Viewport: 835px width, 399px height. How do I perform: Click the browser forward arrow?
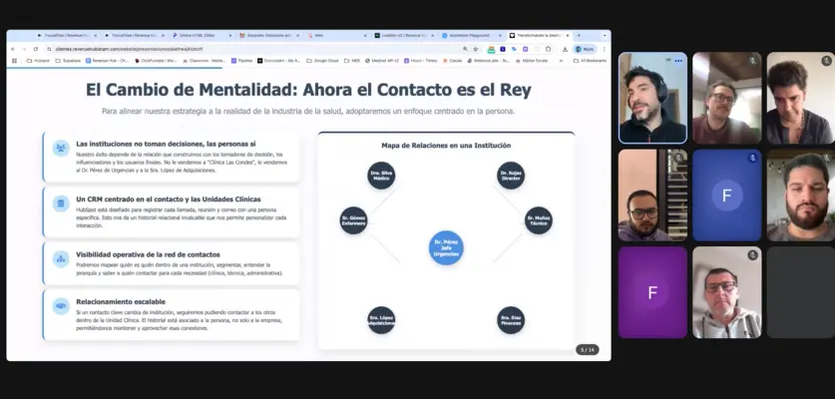[x=25, y=49]
